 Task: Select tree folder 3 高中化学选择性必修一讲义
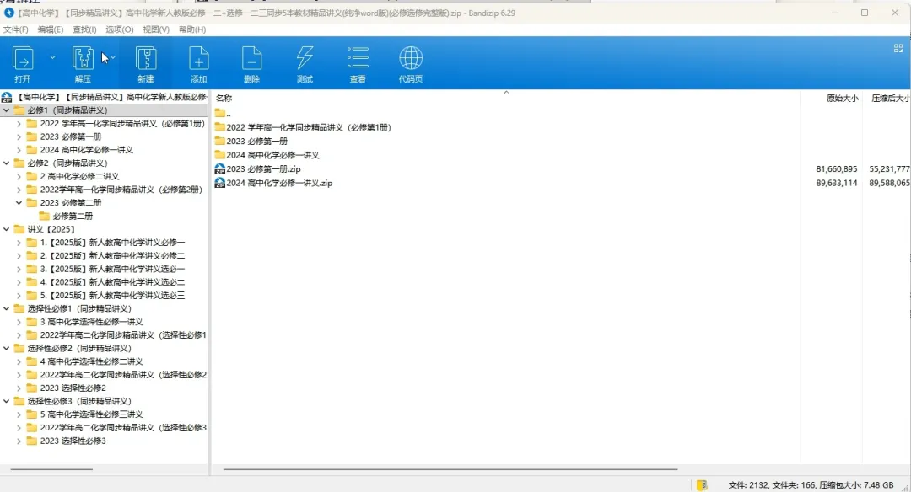pos(85,322)
